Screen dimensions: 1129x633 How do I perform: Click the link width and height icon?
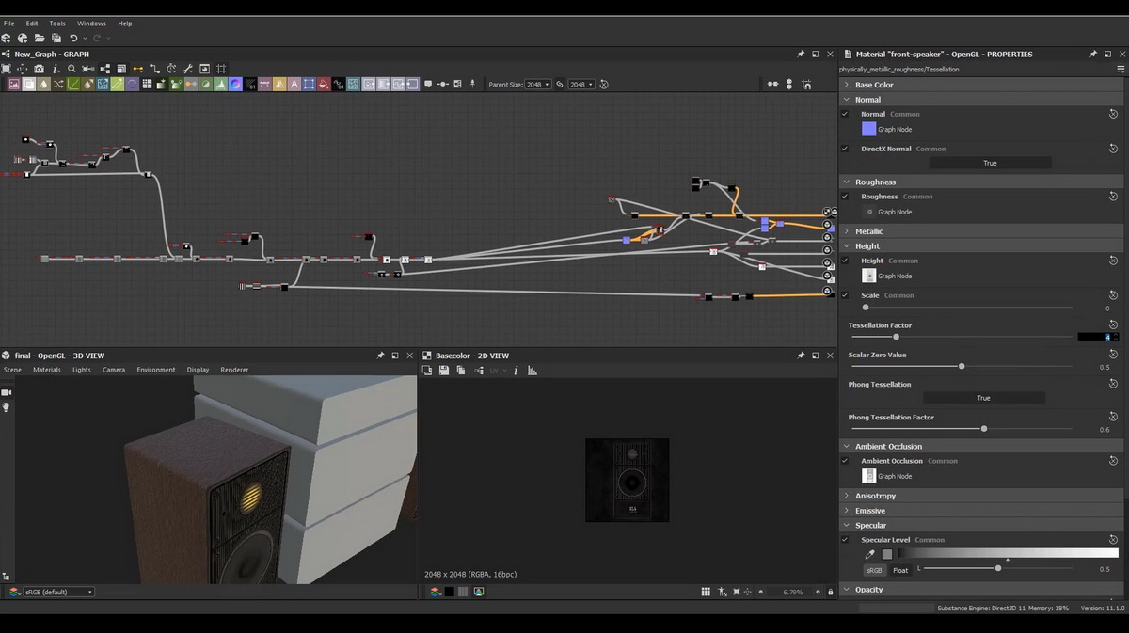point(559,84)
